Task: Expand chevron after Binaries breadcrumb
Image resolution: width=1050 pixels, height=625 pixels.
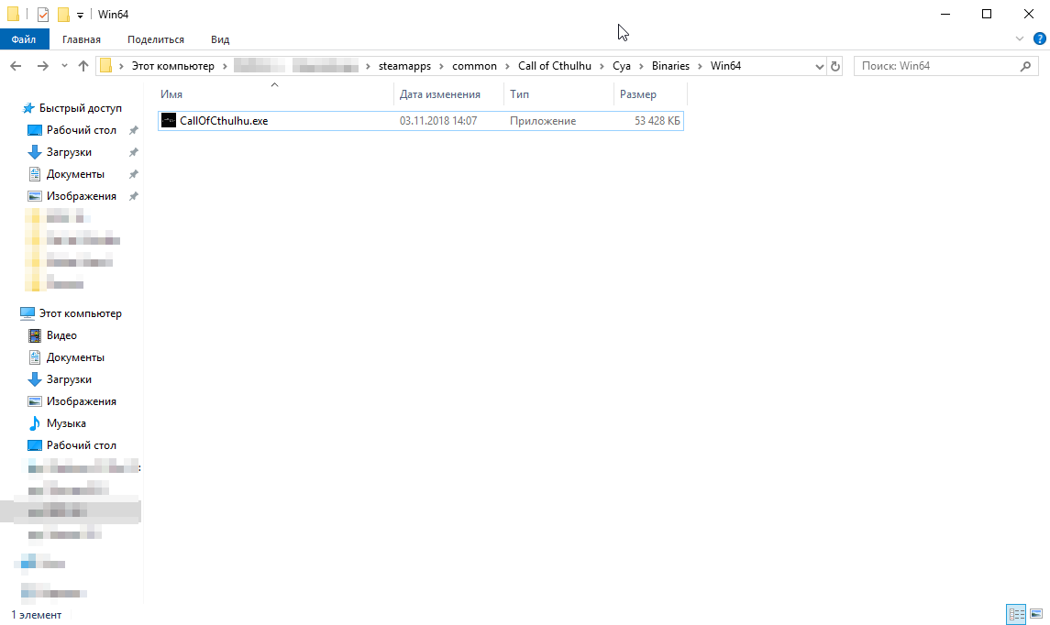Action: 701,66
